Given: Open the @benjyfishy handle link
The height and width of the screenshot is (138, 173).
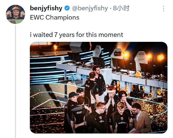Looking at the screenshot, I should (x=90, y=9).
